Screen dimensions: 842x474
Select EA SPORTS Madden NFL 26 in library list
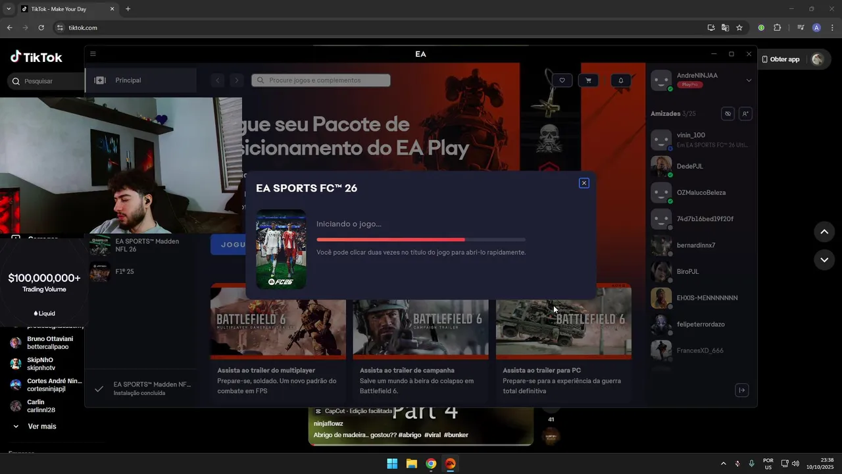[x=141, y=245]
